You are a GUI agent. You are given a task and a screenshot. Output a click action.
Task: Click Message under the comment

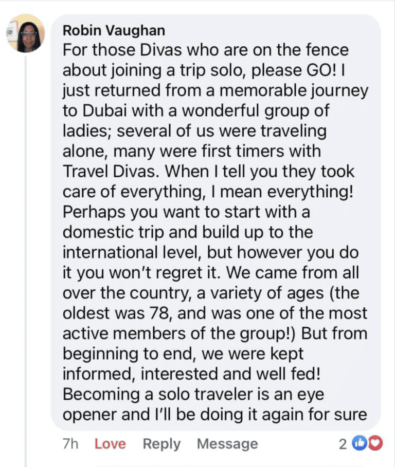pyautogui.click(x=227, y=444)
